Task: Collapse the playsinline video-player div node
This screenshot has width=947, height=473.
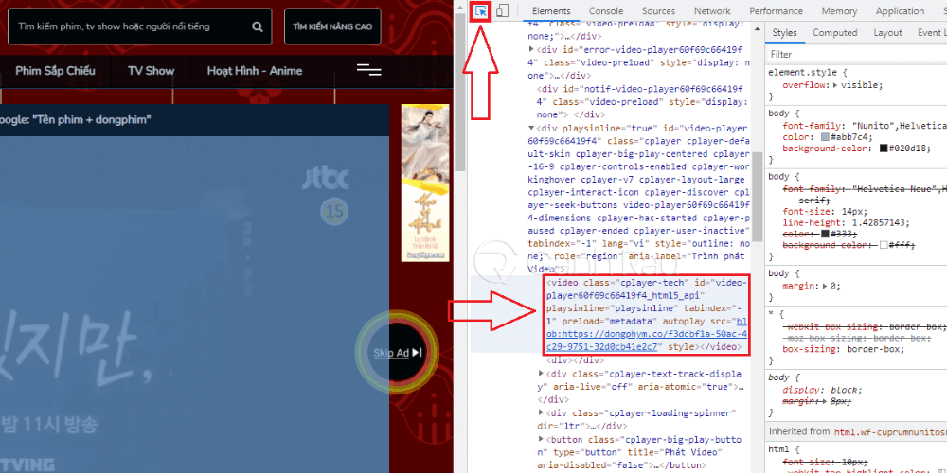Action: coord(531,128)
